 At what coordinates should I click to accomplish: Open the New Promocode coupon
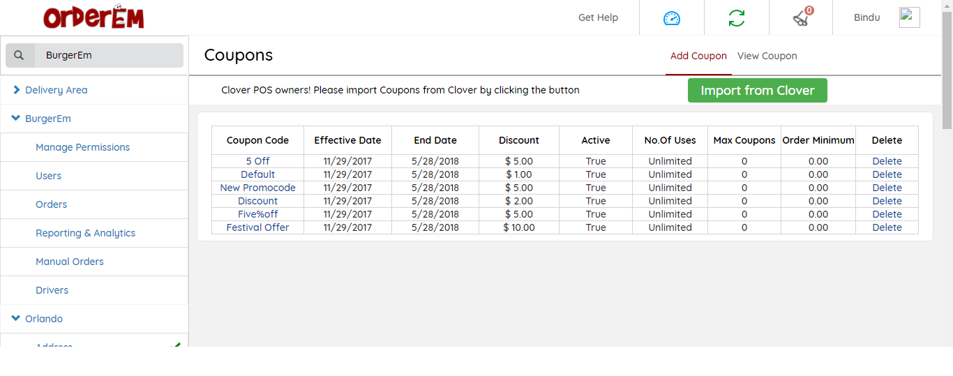click(x=257, y=188)
